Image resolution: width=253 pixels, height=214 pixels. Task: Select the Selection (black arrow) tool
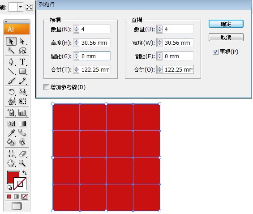click(11, 41)
